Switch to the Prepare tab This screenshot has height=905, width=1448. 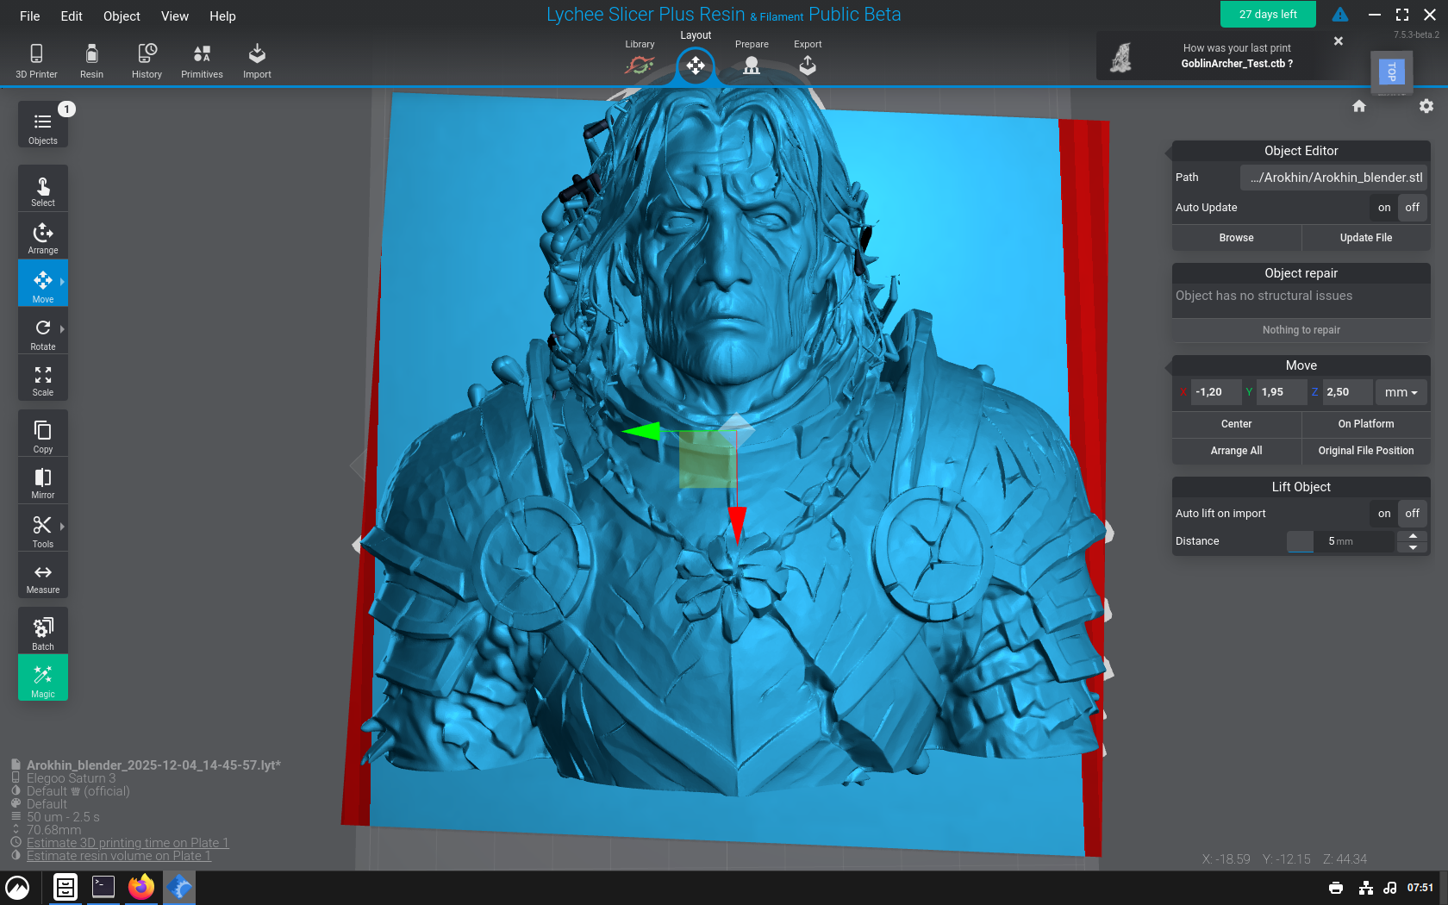point(752,58)
